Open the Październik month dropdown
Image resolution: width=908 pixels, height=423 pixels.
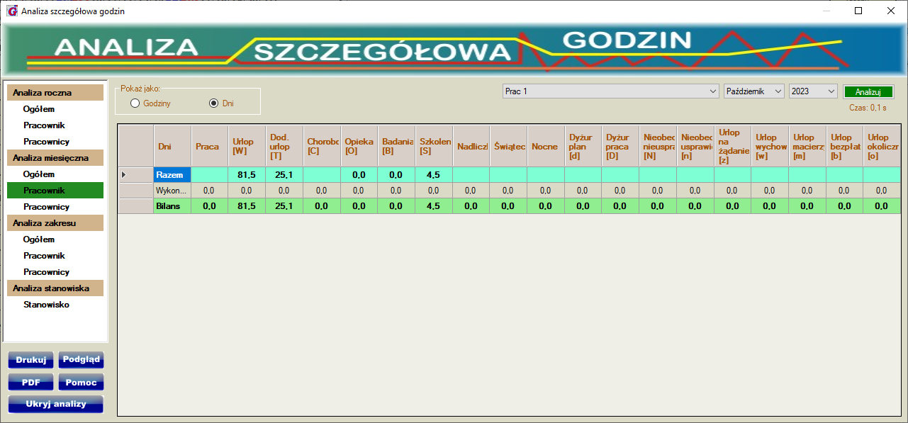point(753,91)
